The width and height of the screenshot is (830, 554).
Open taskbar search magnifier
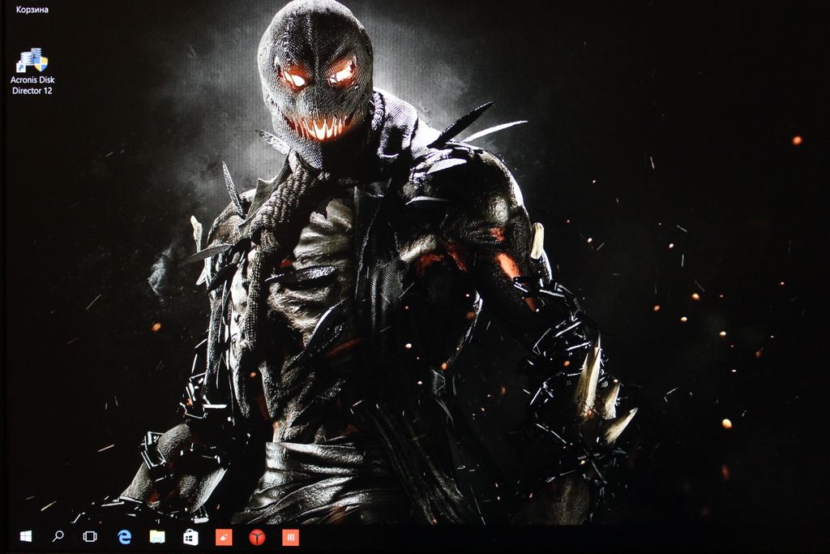(x=58, y=537)
